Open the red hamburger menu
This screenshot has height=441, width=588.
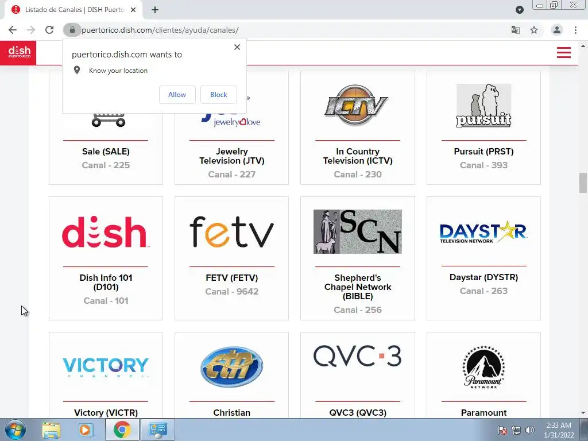pyautogui.click(x=564, y=52)
